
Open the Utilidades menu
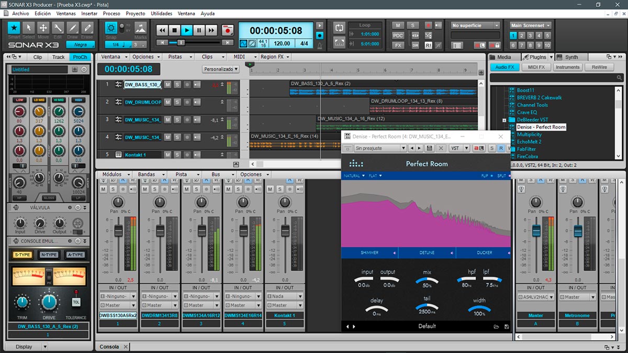click(161, 13)
